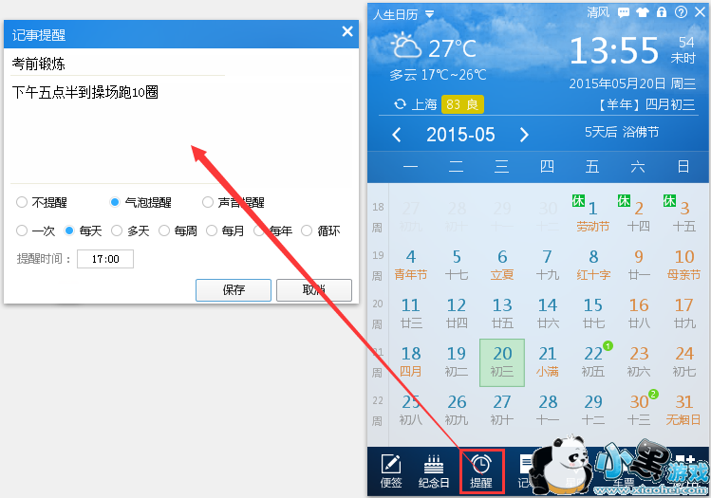Viewport: 711px width, 498px height.
Task: Go to previous month with left chevron
Action: point(396,135)
